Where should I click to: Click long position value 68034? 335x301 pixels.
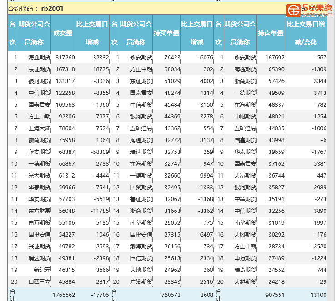[172, 69]
